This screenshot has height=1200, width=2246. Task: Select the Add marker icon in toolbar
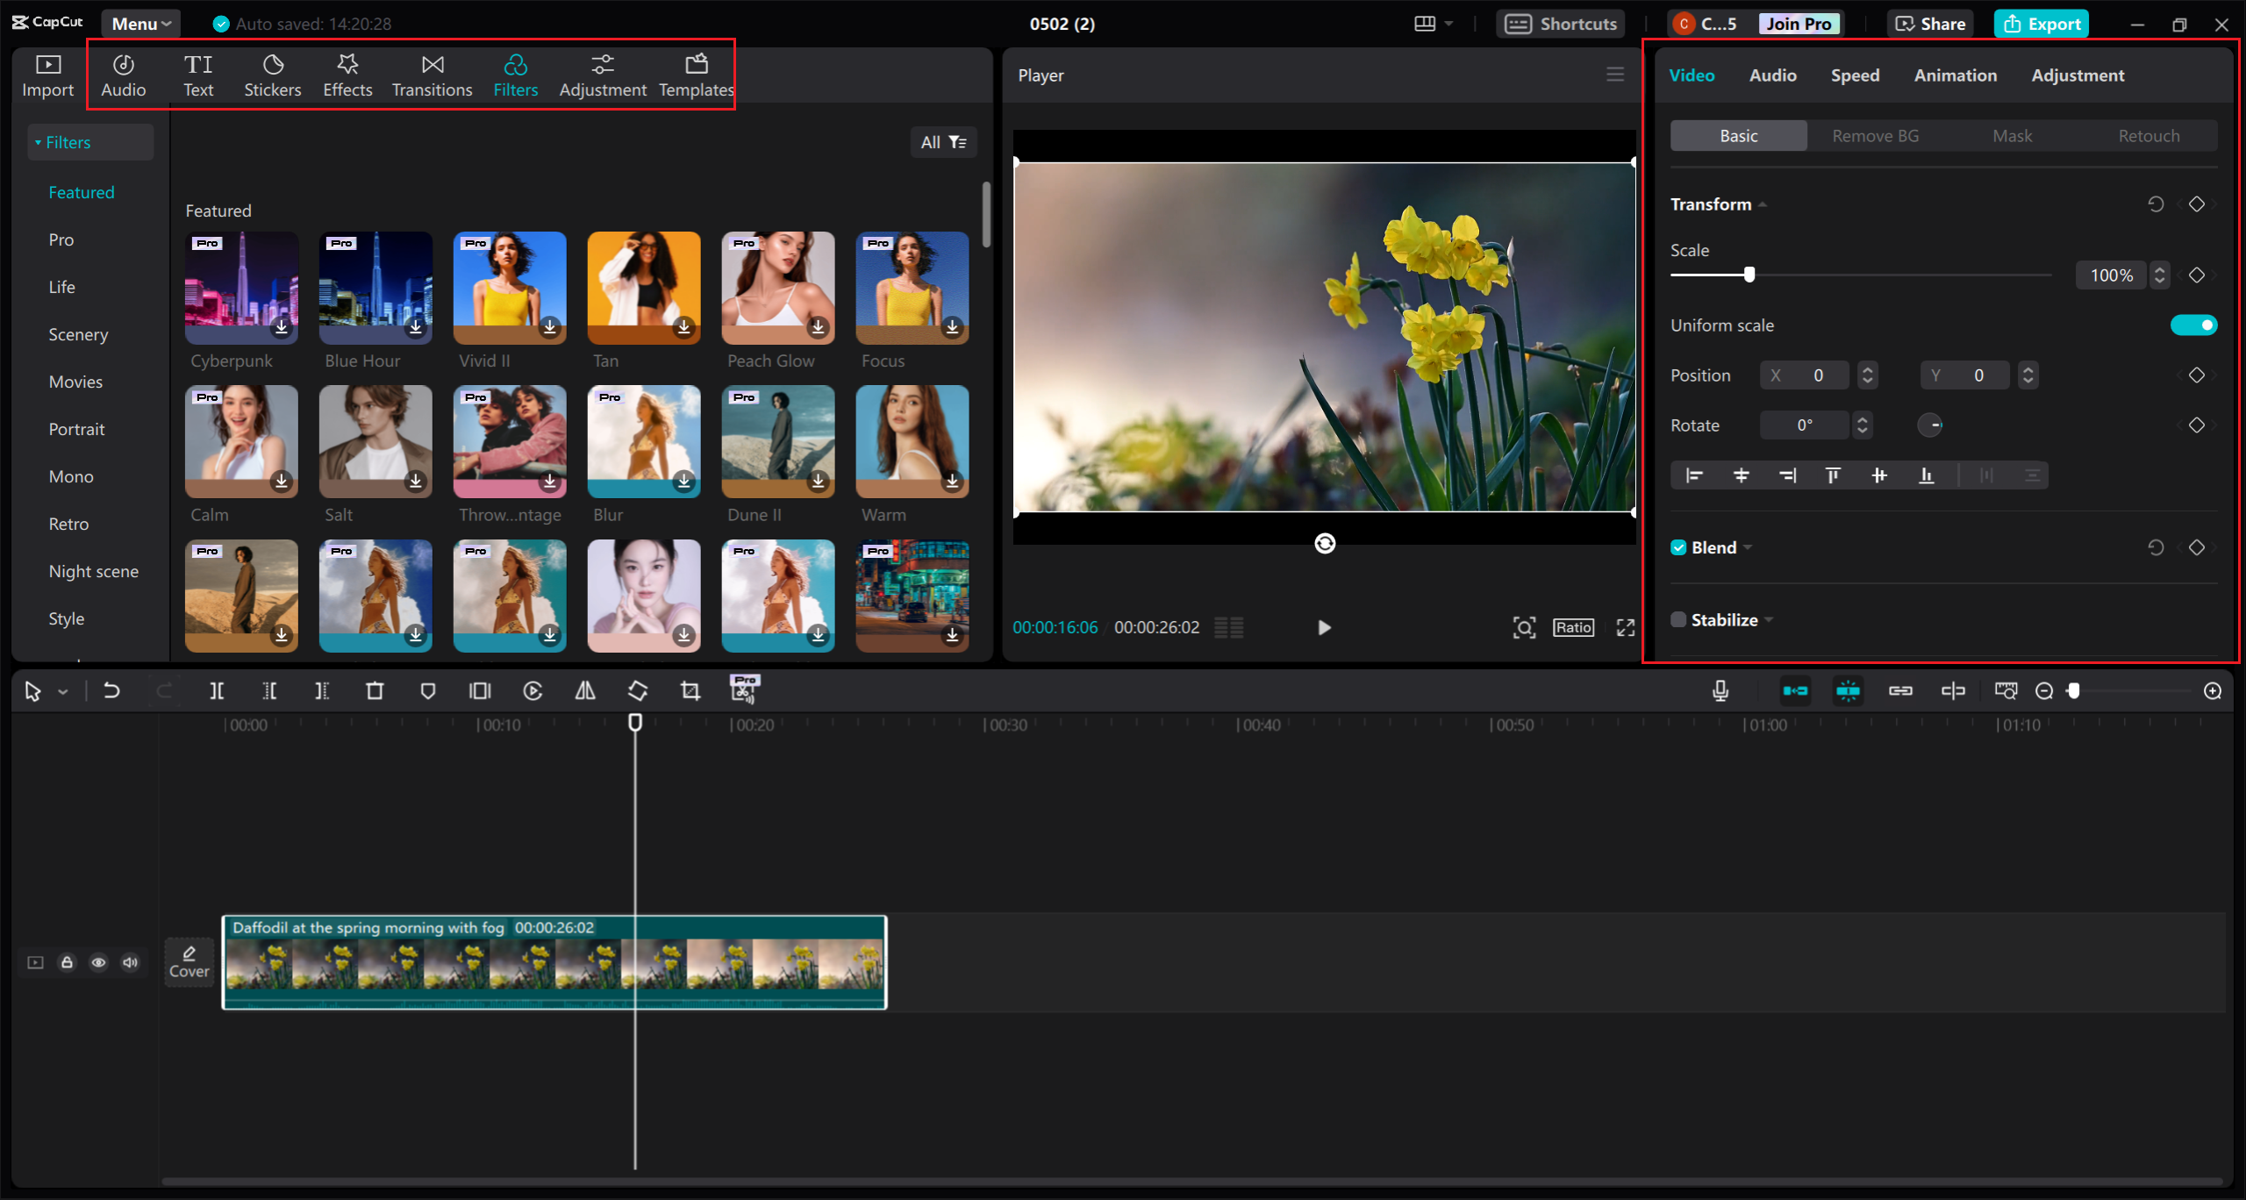coord(428,690)
